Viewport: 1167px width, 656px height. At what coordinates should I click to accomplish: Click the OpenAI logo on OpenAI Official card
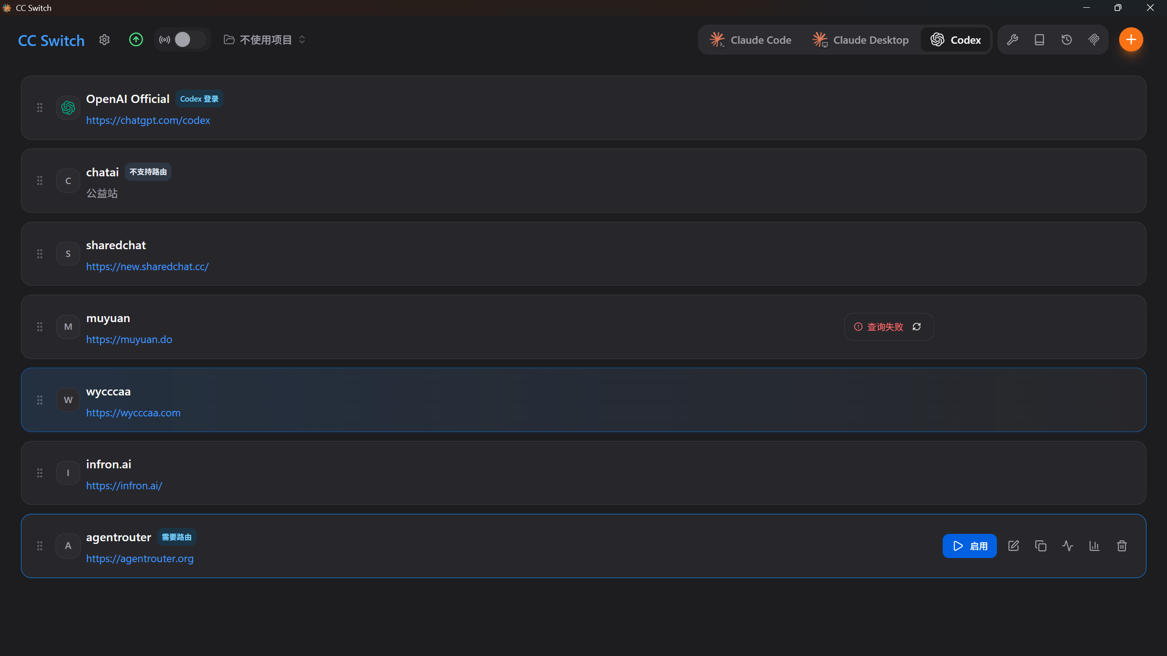click(68, 108)
